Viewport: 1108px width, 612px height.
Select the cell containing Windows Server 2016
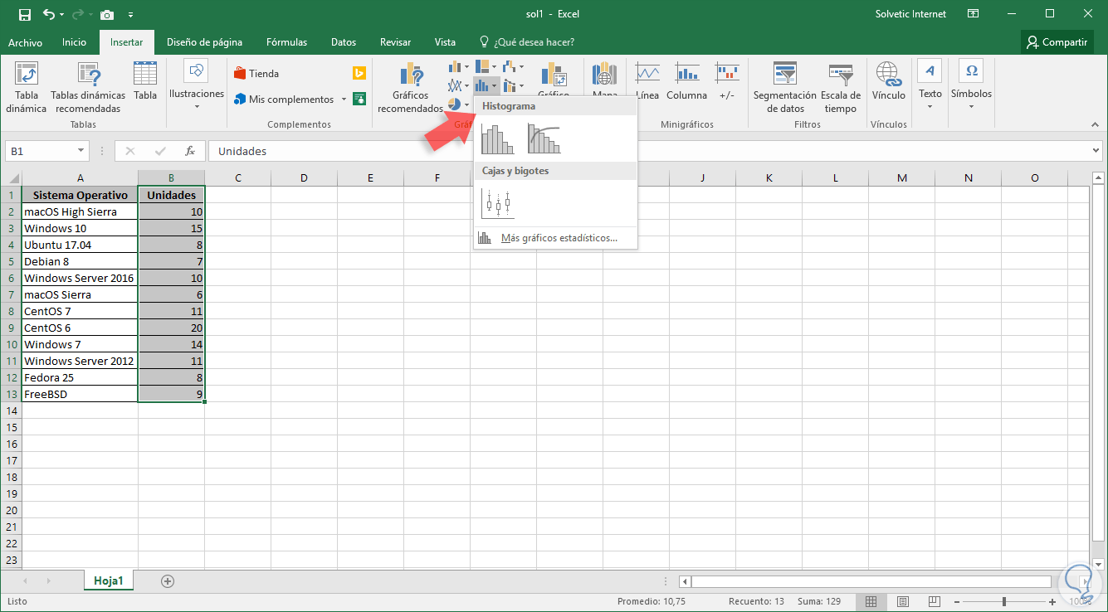point(80,278)
